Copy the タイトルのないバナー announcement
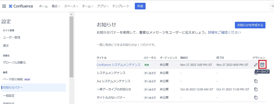The height and width of the screenshot is (104, 274). pyautogui.click(x=256, y=97)
